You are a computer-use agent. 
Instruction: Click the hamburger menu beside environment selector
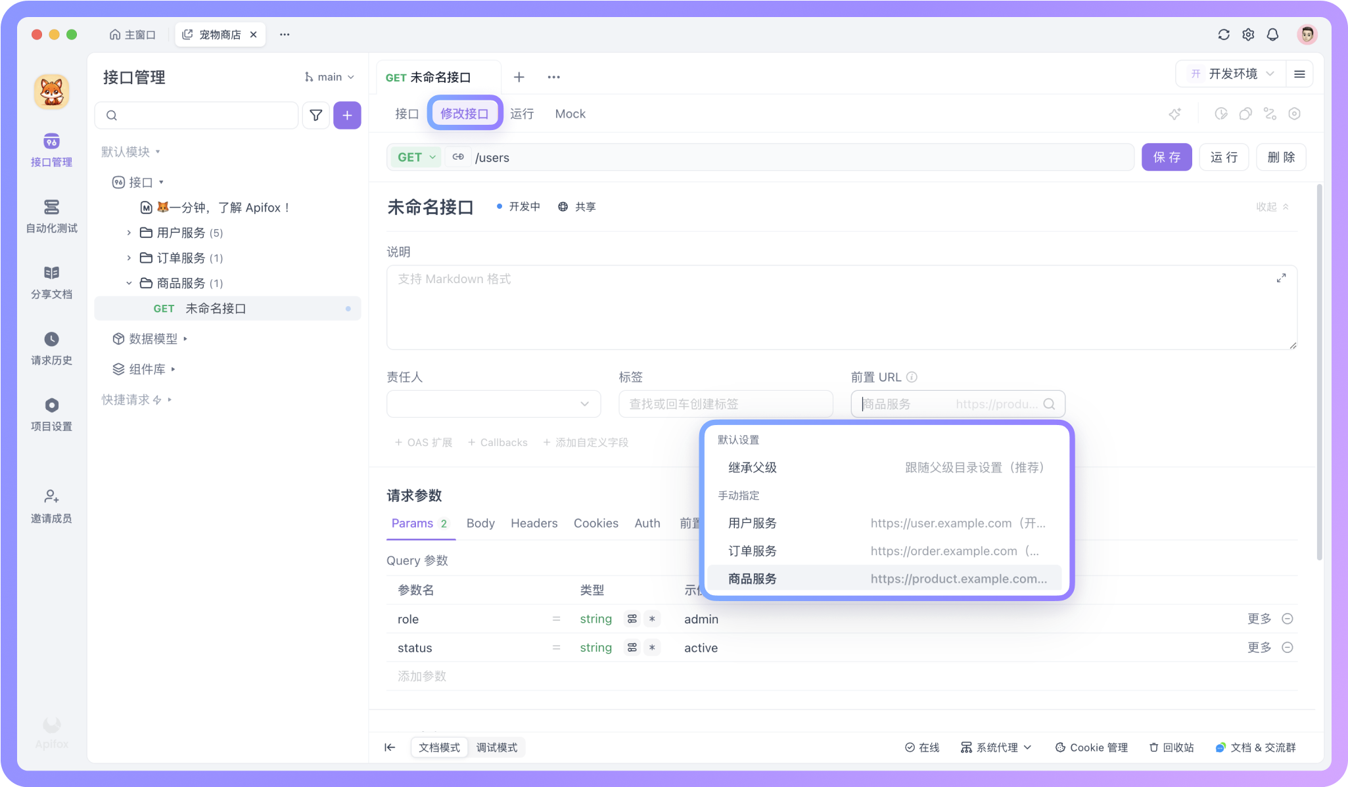click(1299, 74)
